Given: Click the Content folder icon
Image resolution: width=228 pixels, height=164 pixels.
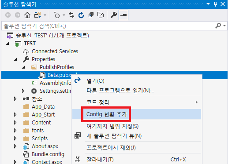Looking at the screenshot, I should 26,123.
